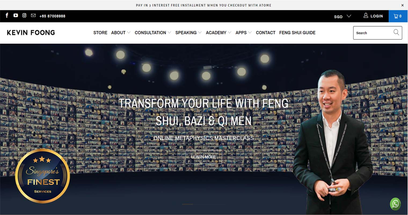Go to the Feng Shui Guide page
408x215 pixels.
(x=297, y=33)
